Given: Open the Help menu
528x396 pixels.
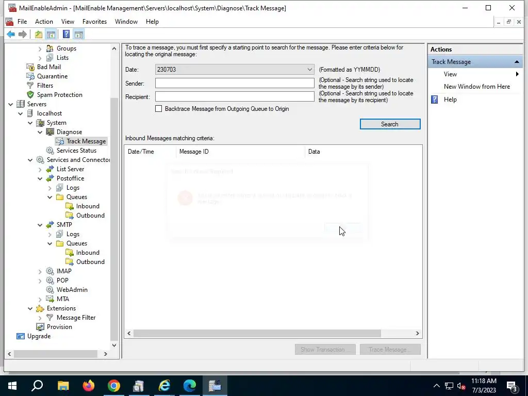Looking at the screenshot, I should pyautogui.click(x=152, y=22).
